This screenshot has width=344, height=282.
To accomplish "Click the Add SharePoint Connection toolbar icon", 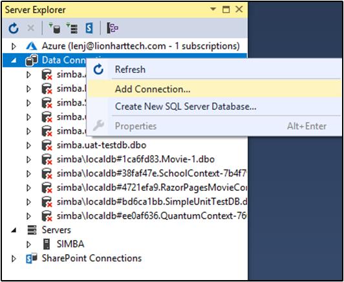I will tap(89, 28).
